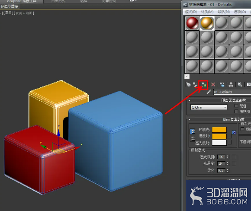Adjust the 光泽度 spinner arrows
Viewport: 251px width, 211px height.
227,163
